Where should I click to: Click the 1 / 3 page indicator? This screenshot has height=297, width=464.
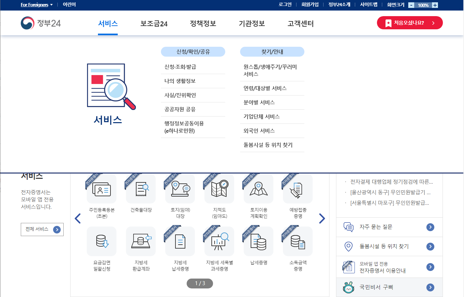pyautogui.click(x=200, y=283)
